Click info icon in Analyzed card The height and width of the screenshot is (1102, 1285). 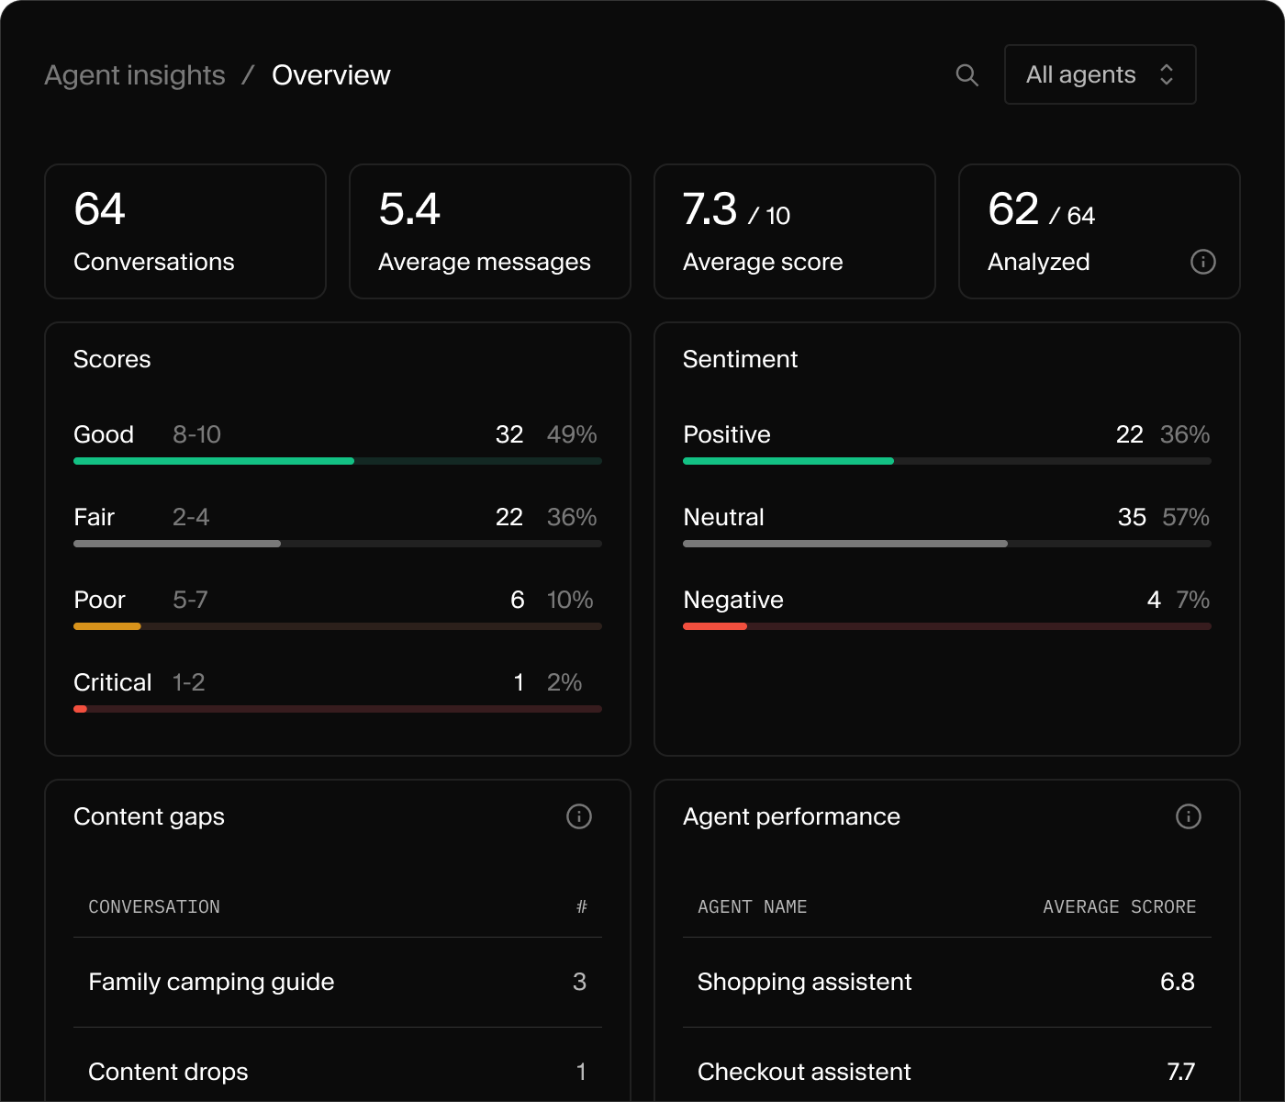[1202, 262]
